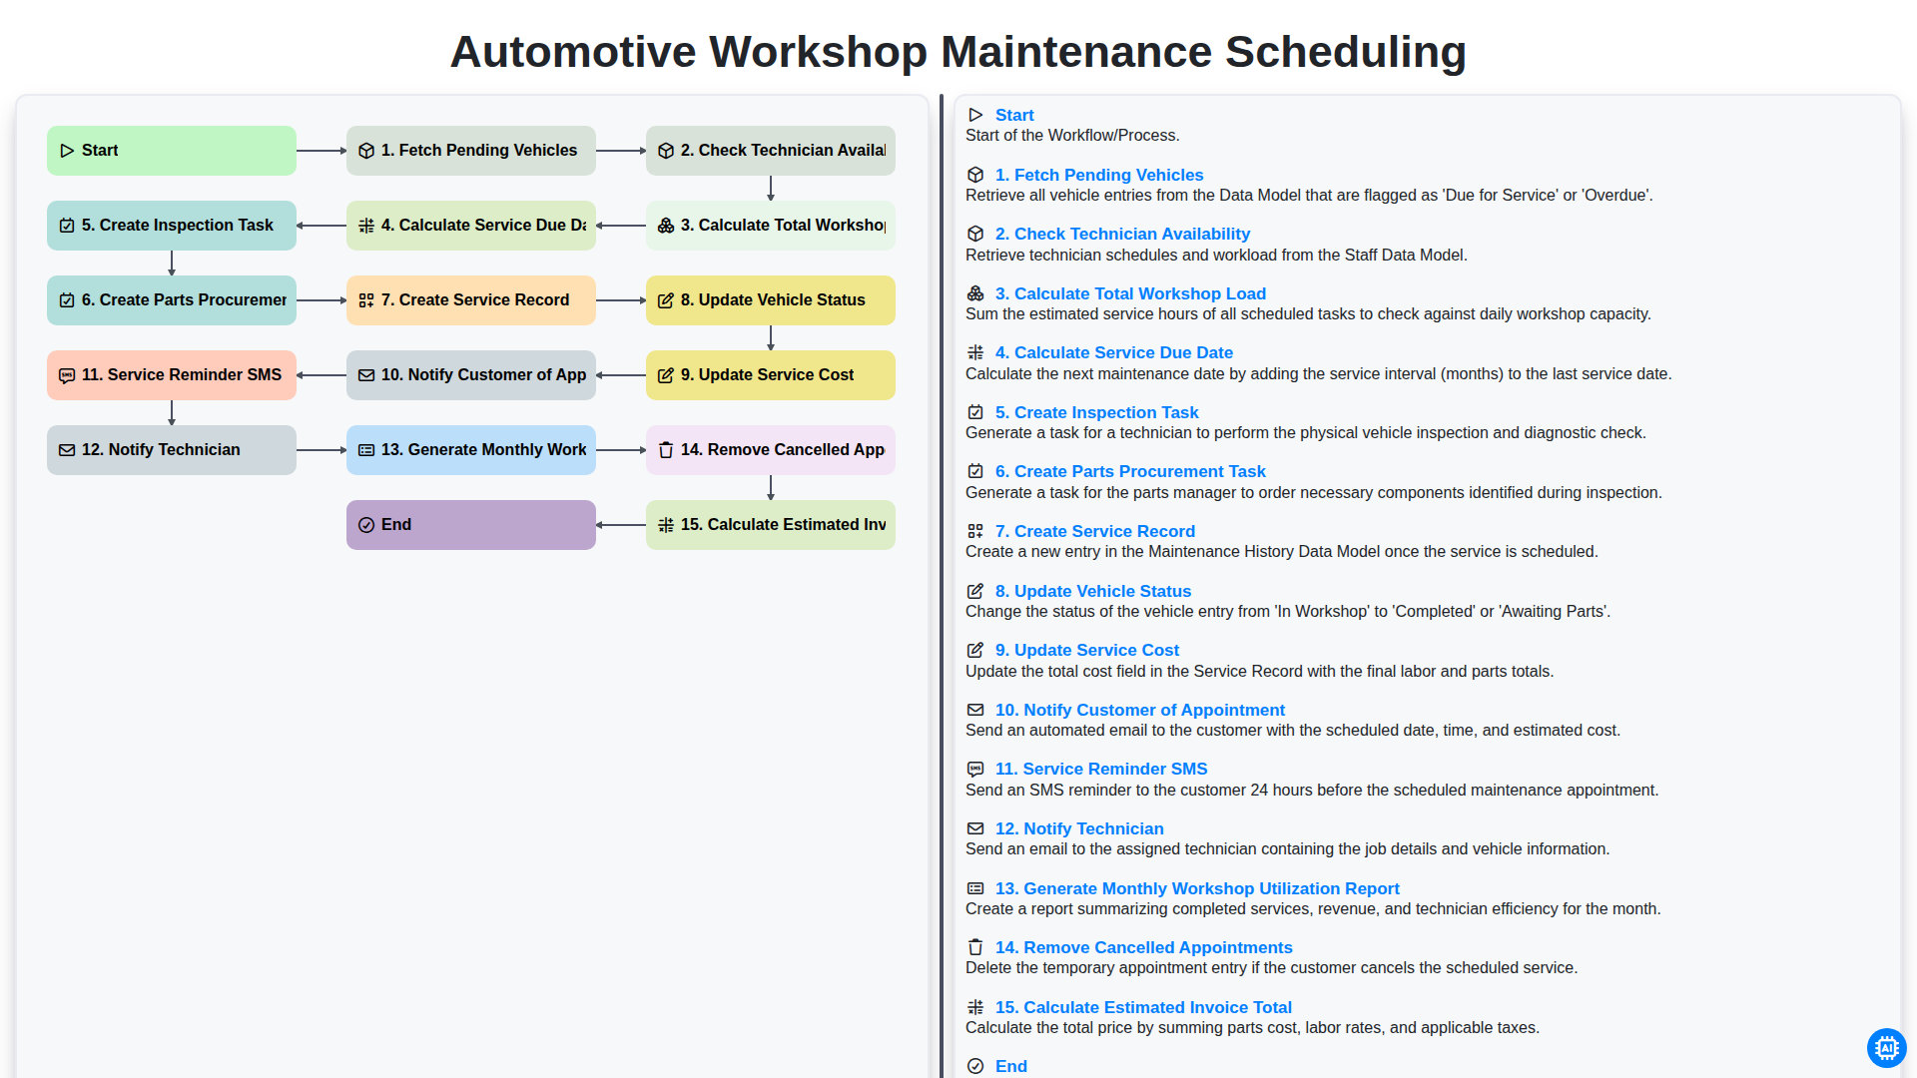Select the 11. Service Reminder SMS label in diagram
Image resolution: width=1917 pixels, height=1078 pixels.
182,375
